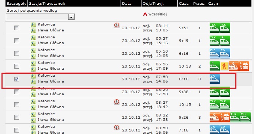
Task: Check the box for the 06:56 departure
Action: tap(16, 66)
